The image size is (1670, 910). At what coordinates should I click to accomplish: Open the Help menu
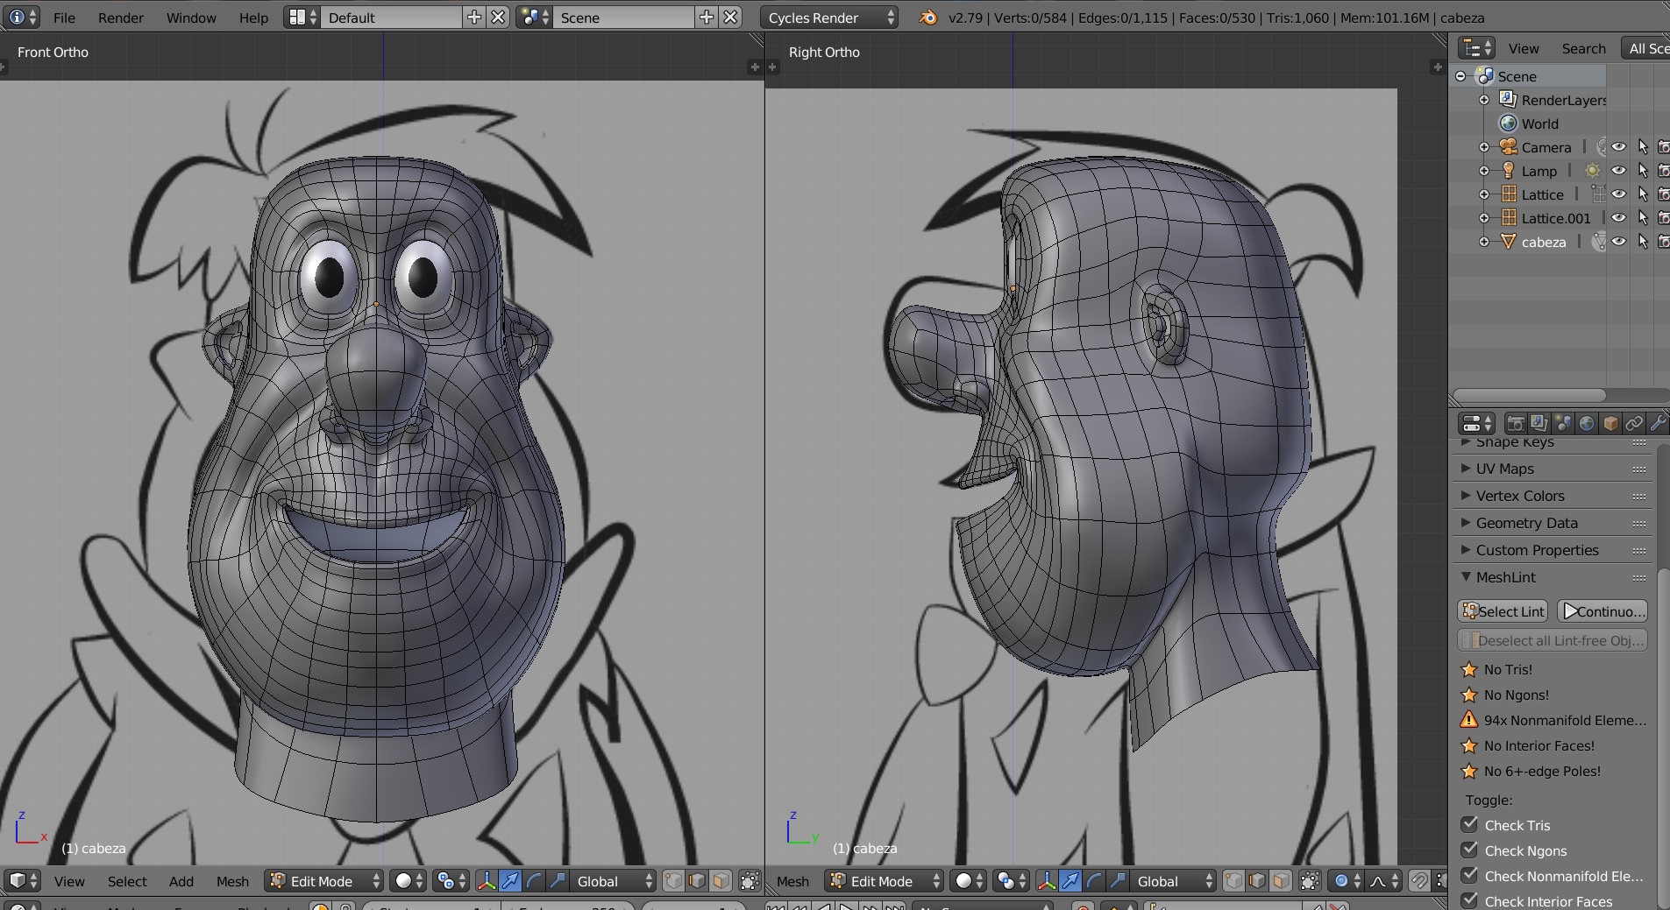pyautogui.click(x=254, y=18)
